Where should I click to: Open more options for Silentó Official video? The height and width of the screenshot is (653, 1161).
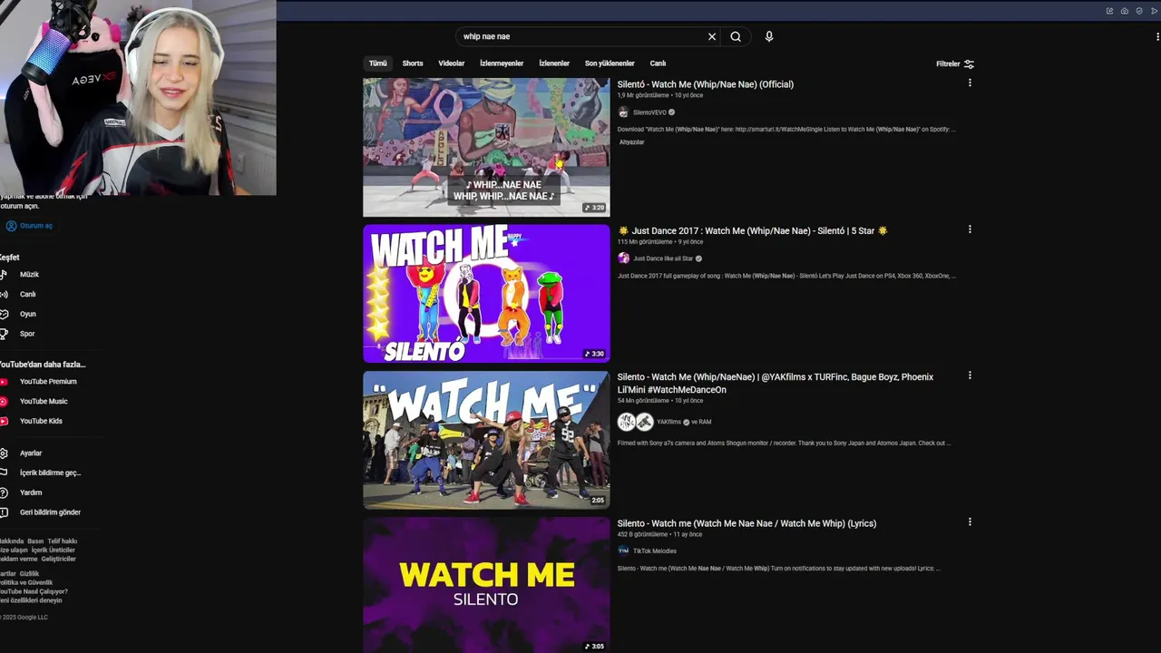click(970, 83)
